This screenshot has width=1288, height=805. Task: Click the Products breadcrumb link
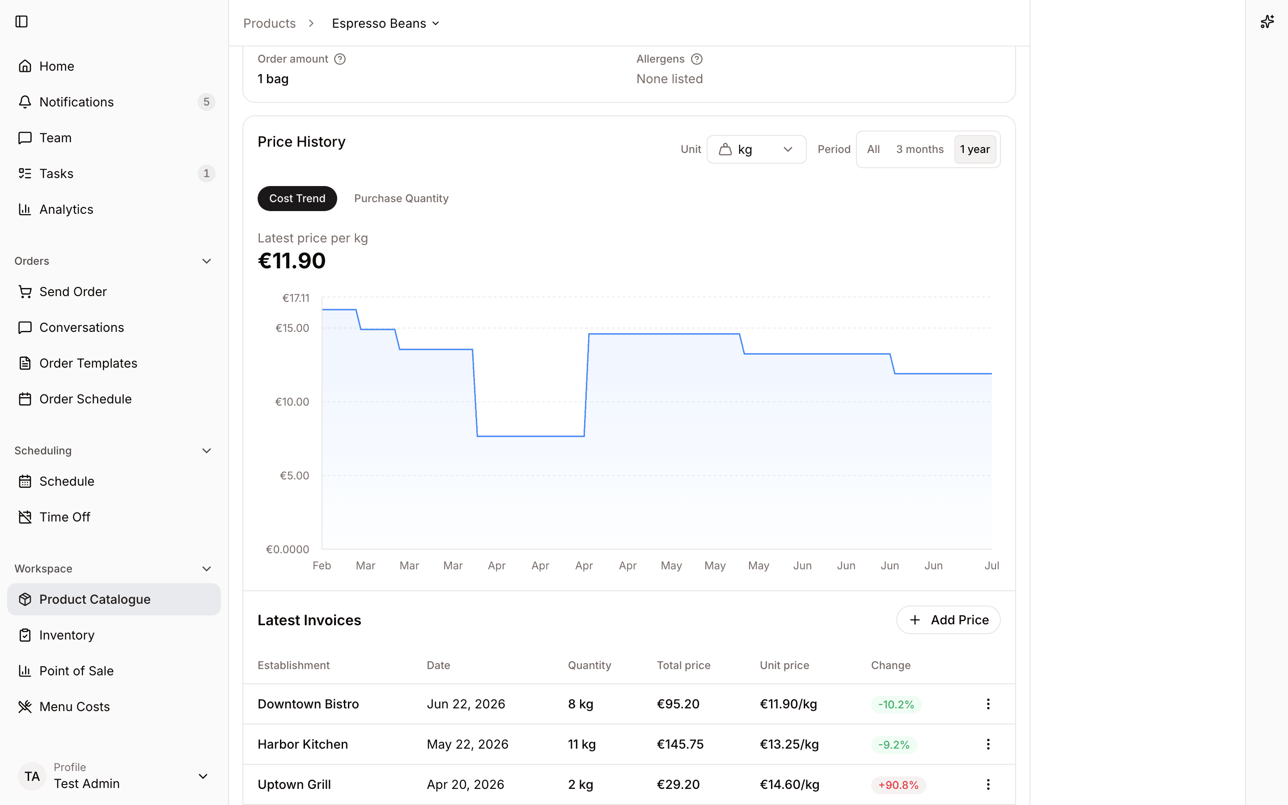click(269, 23)
